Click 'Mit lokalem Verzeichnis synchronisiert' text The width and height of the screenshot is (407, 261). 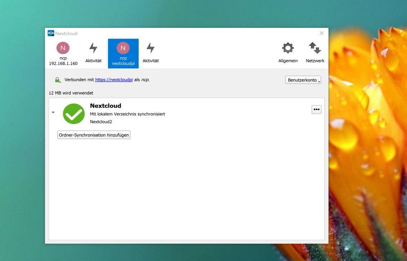[128, 114]
